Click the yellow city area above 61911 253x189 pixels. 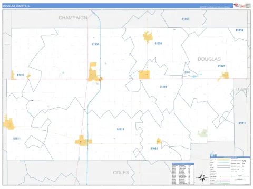coord(9,123)
